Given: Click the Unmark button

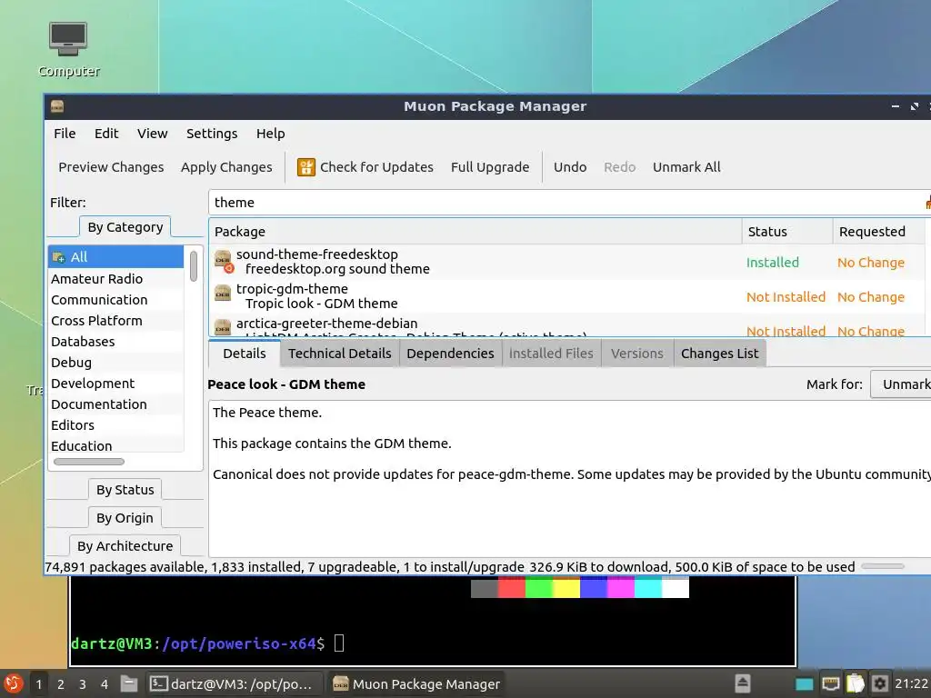Looking at the screenshot, I should point(901,384).
